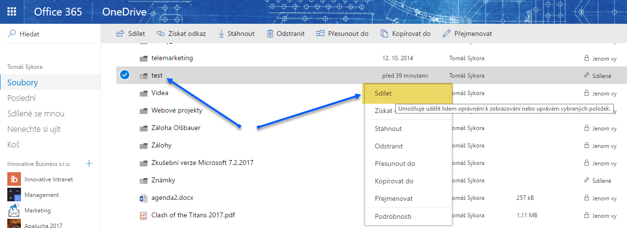Image resolution: width=627 pixels, height=228 pixels.
Task: Choose Stáhnout in the context menu
Action: coord(408,129)
